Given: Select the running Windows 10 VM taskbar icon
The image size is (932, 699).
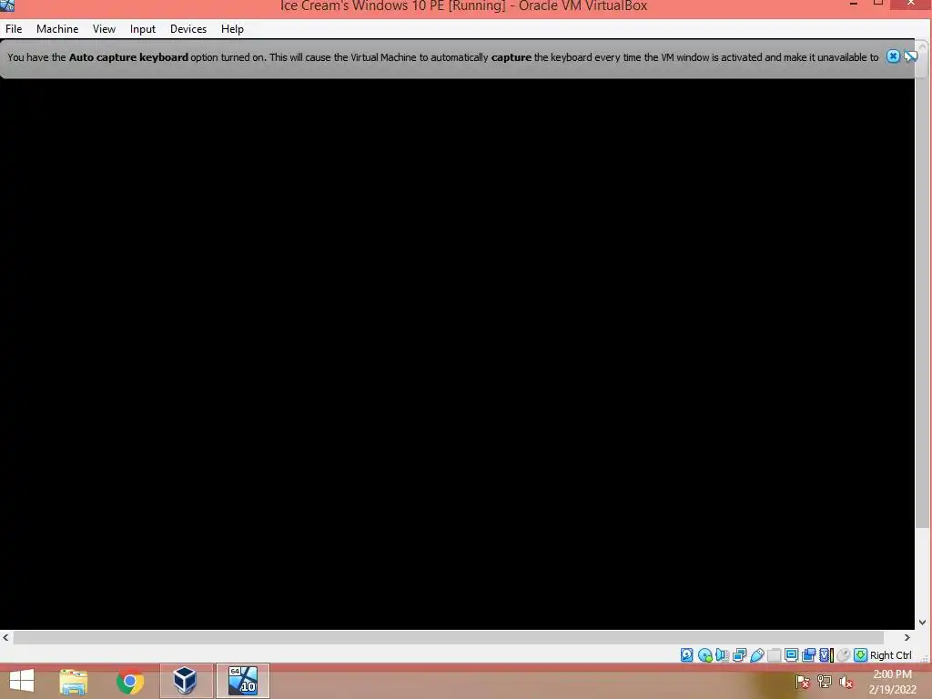Looking at the screenshot, I should (243, 681).
